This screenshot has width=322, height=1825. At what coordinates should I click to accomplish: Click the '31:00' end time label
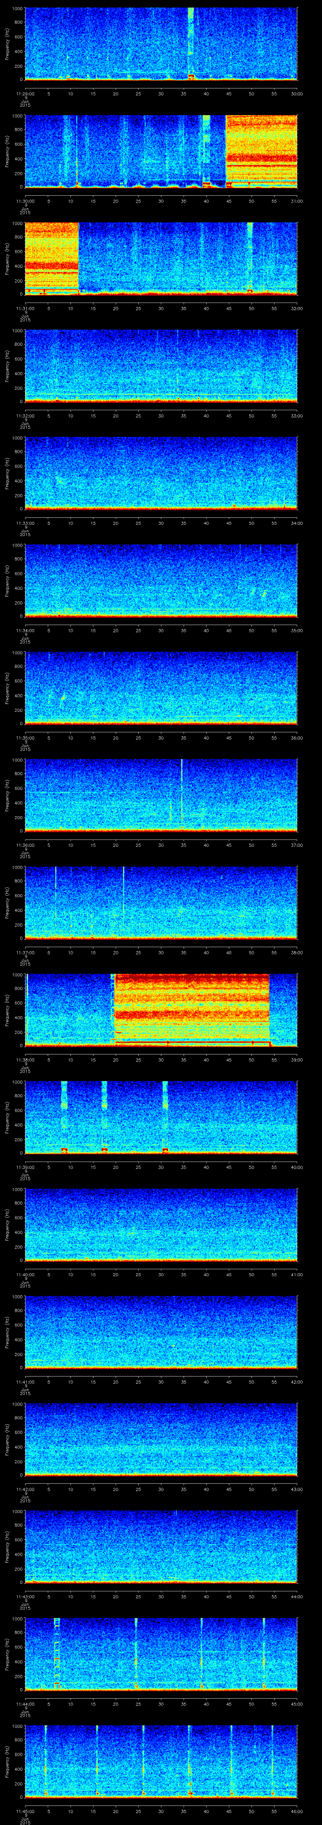click(297, 201)
